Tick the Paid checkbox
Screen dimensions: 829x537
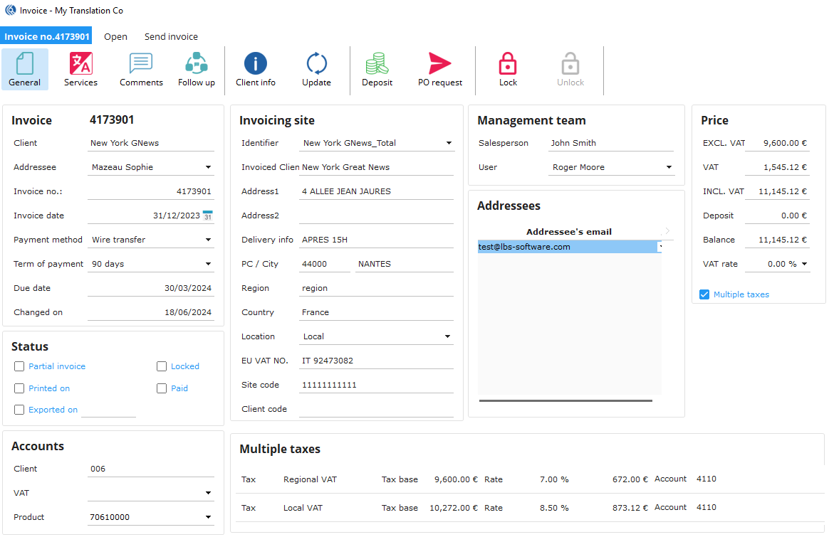coord(162,388)
